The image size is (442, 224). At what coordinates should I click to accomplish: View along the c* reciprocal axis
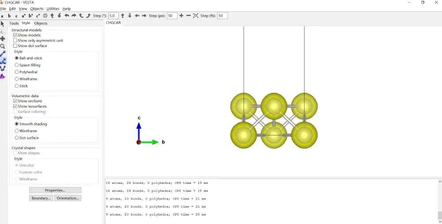pyautogui.click(x=38, y=16)
